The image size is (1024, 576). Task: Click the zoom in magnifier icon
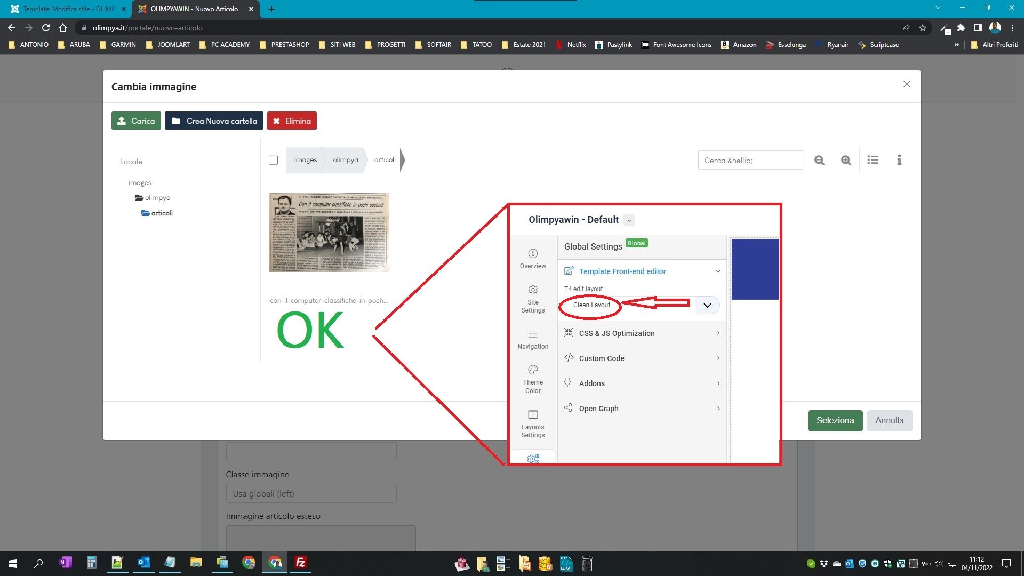pyautogui.click(x=846, y=160)
